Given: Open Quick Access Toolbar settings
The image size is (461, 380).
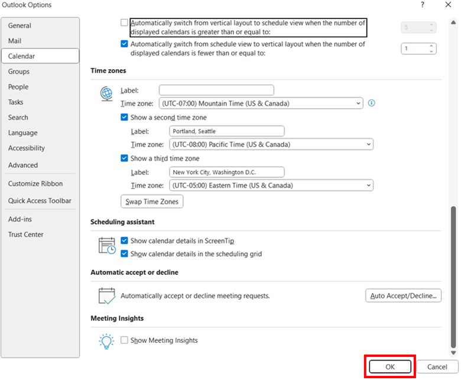Looking at the screenshot, I should 40,201.
